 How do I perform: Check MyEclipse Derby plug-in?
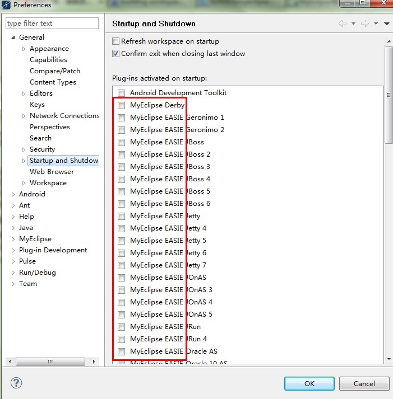click(121, 105)
